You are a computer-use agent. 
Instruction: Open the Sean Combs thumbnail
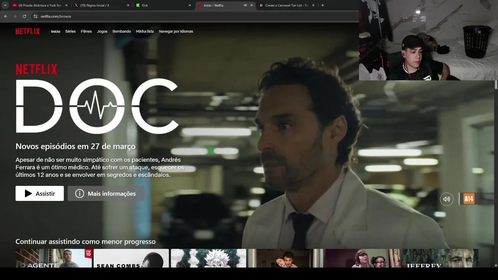tap(131, 258)
